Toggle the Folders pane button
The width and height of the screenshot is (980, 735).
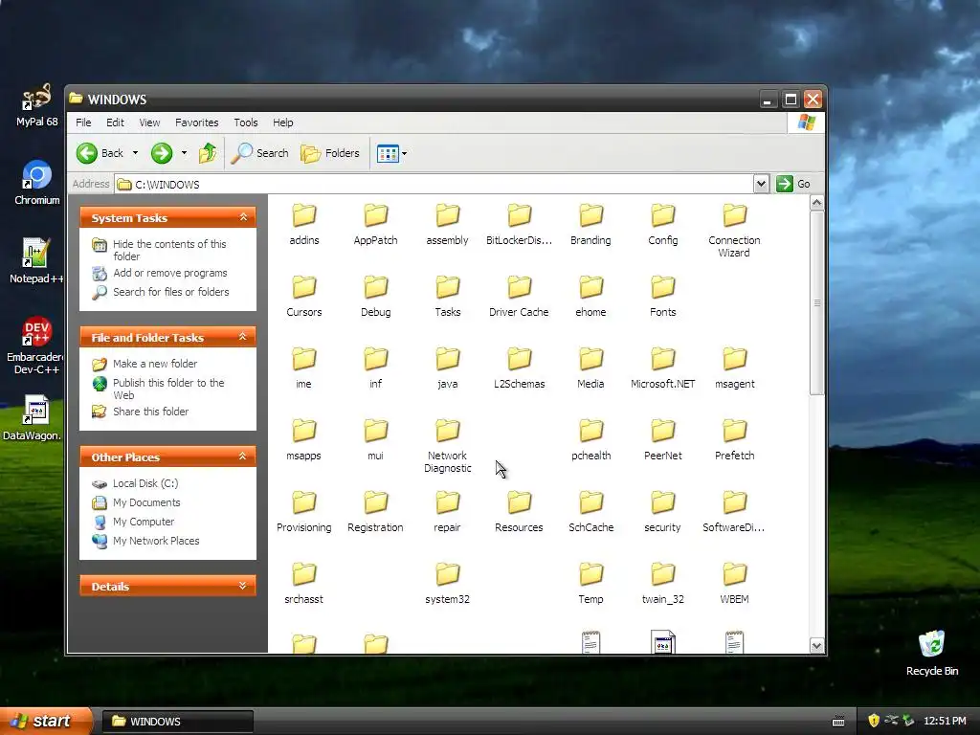tap(330, 153)
